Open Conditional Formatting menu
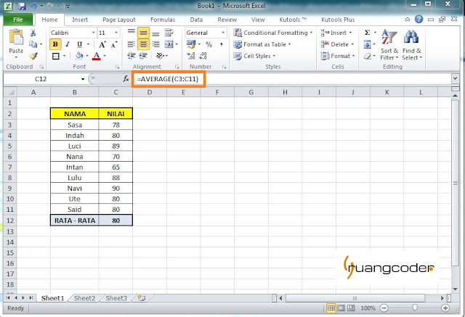 pos(273,33)
